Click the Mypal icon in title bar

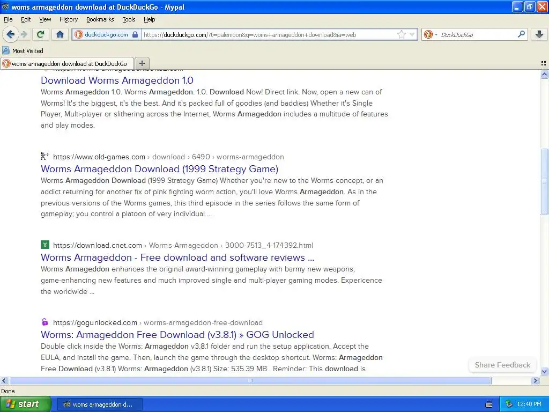click(5, 6)
